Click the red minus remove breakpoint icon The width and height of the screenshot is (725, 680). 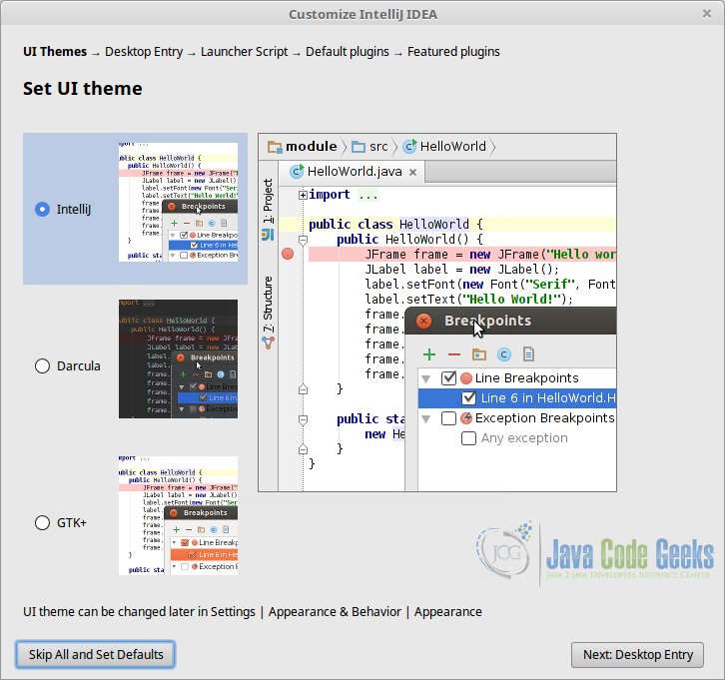pos(454,354)
